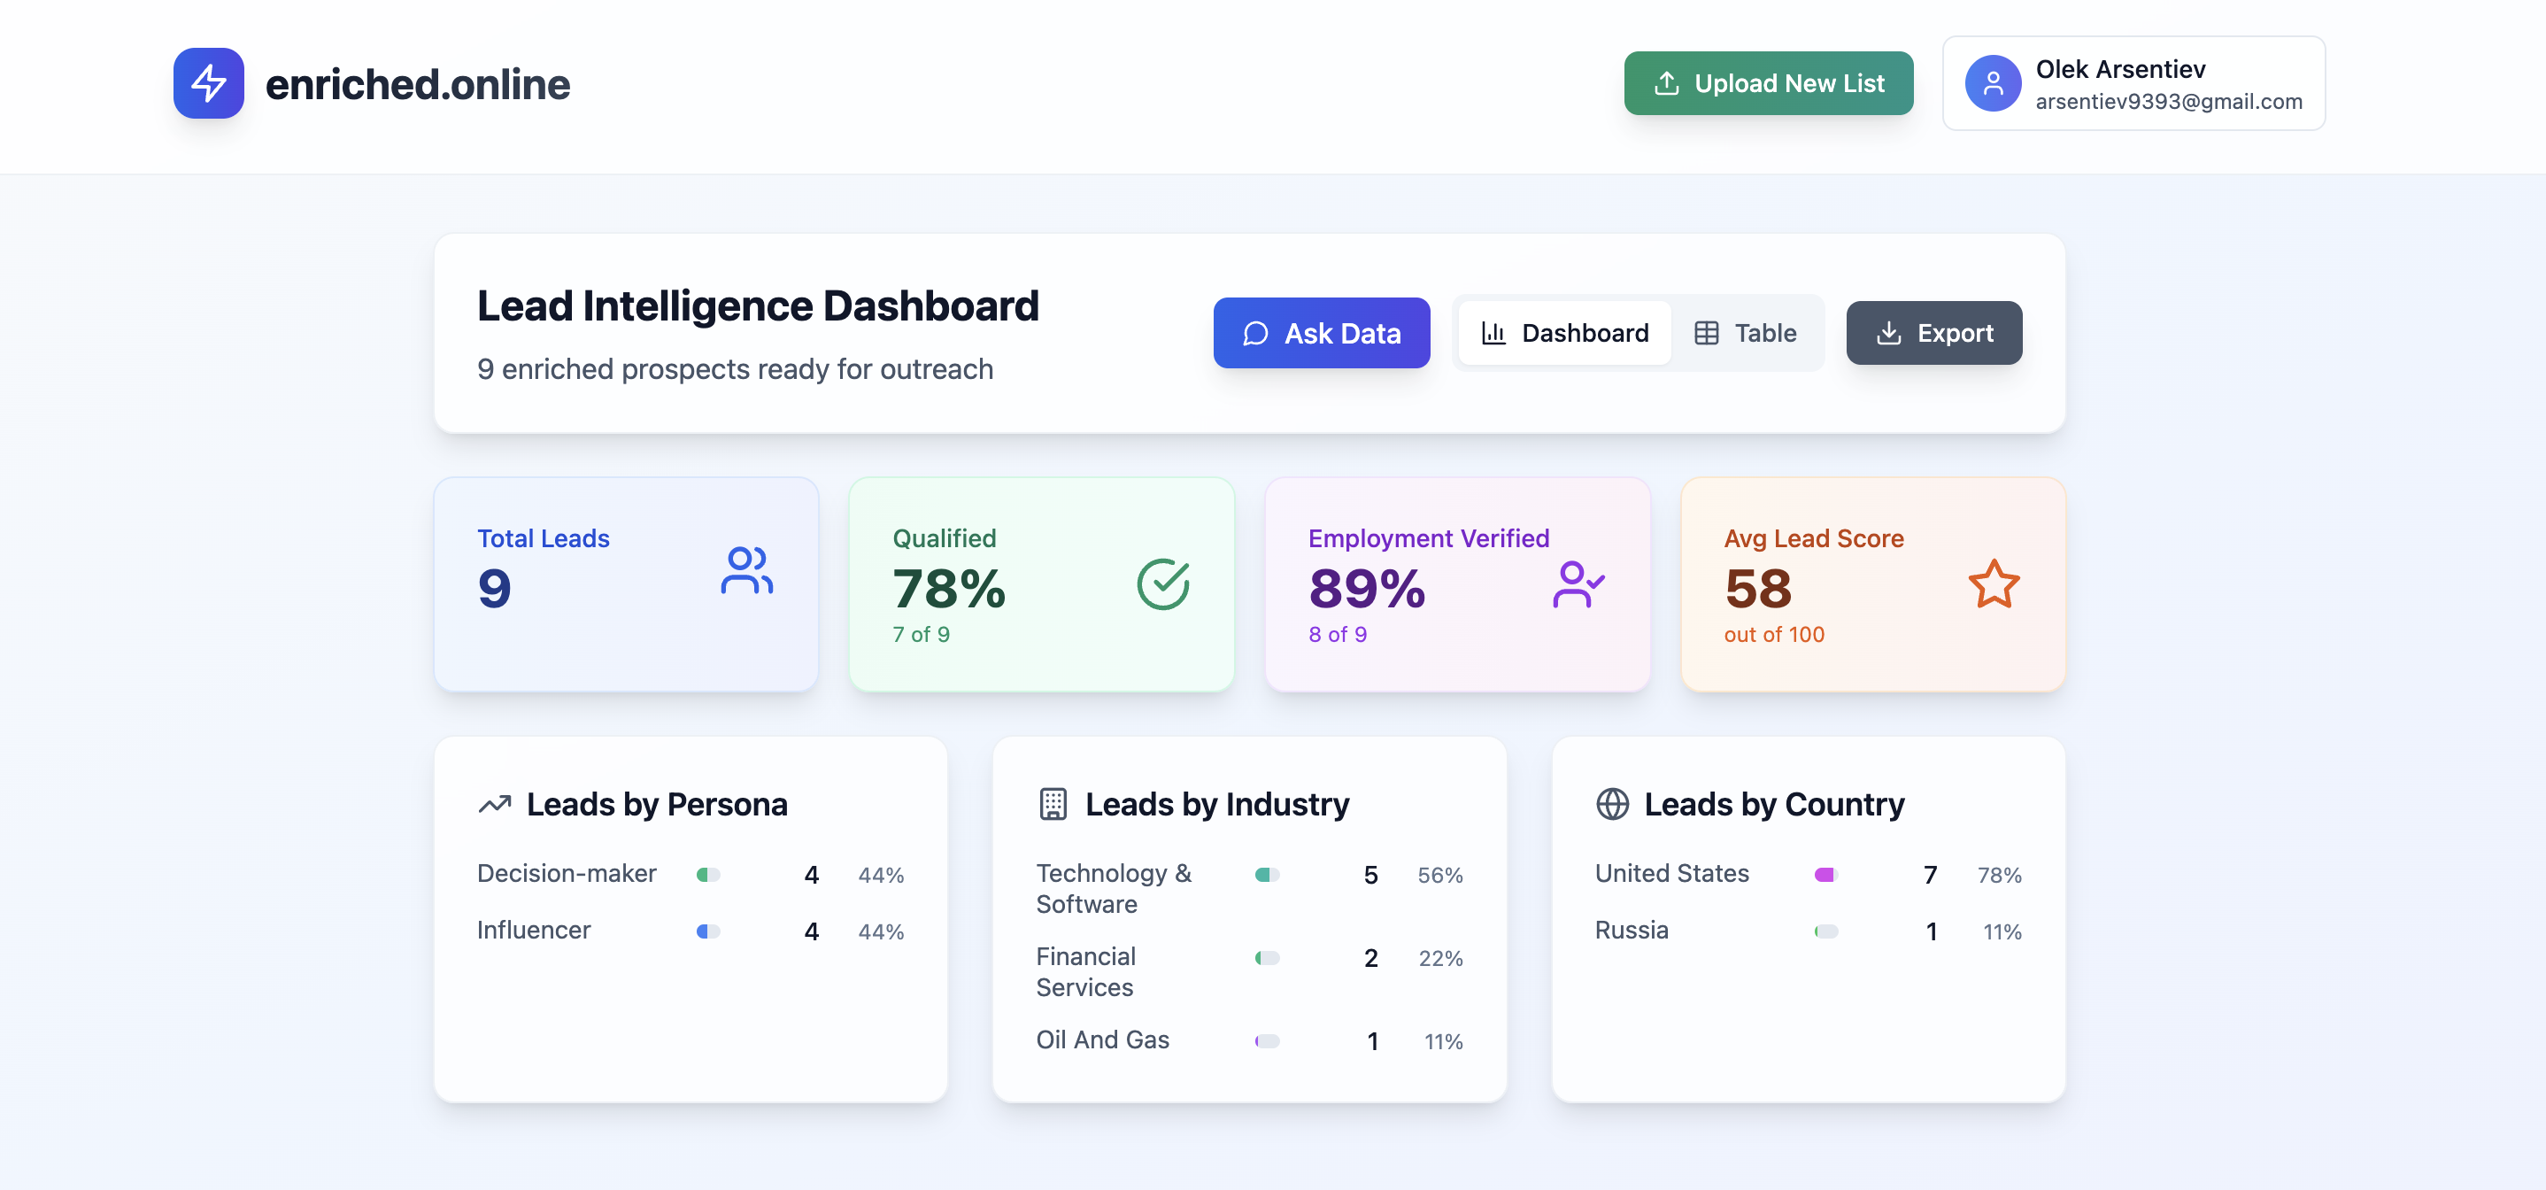The width and height of the screenshot is (2546, 1190).
Task: Click the enriched.online lightning bolt logo
Action: click(209, 83)
